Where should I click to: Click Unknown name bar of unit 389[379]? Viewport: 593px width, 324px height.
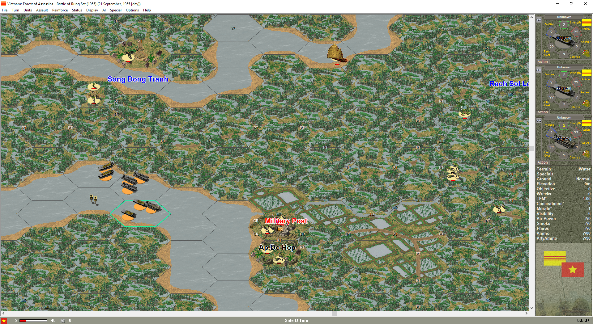[x=564, y=67]
